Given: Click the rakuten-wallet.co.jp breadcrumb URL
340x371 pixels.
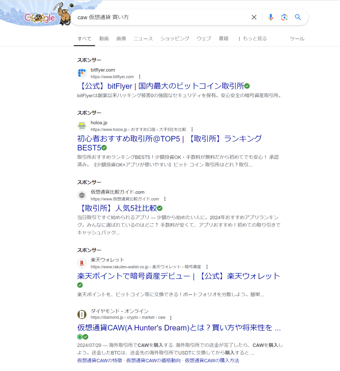Looking at the screenshot, I should 146,267.
